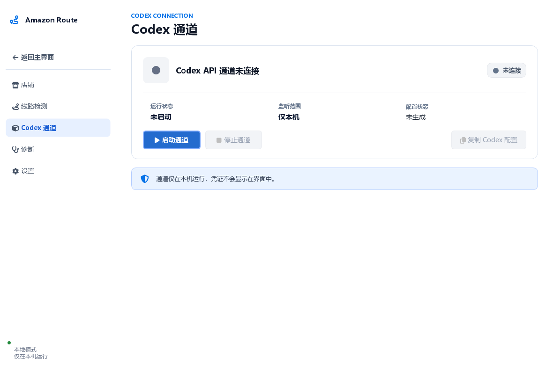Click the gear icon next to 设置
This screenshot has height=365, width=553.
15,171
